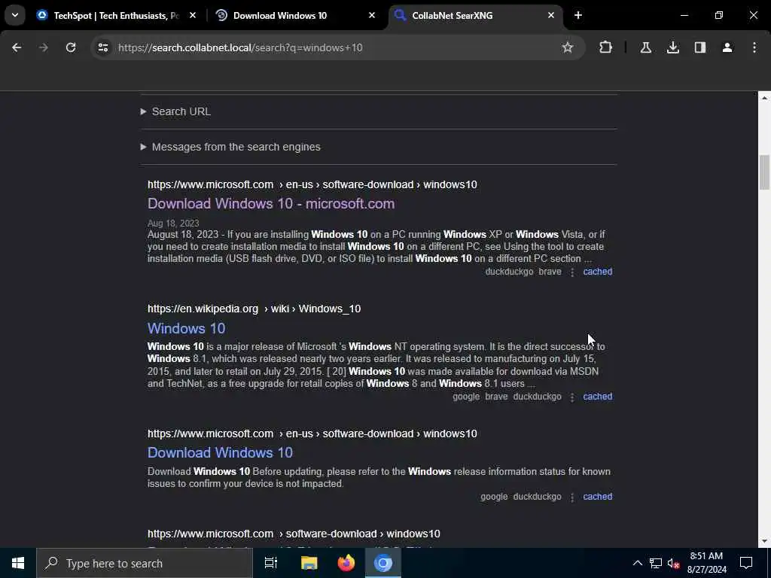
Task: Open the tab search dropdown arrow
Action: (15, 15)
